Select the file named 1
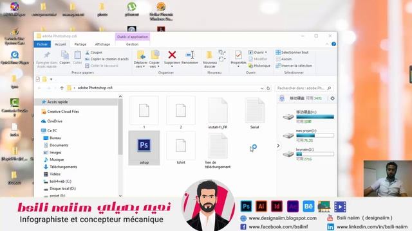412x231 pixels. [144, 113]
